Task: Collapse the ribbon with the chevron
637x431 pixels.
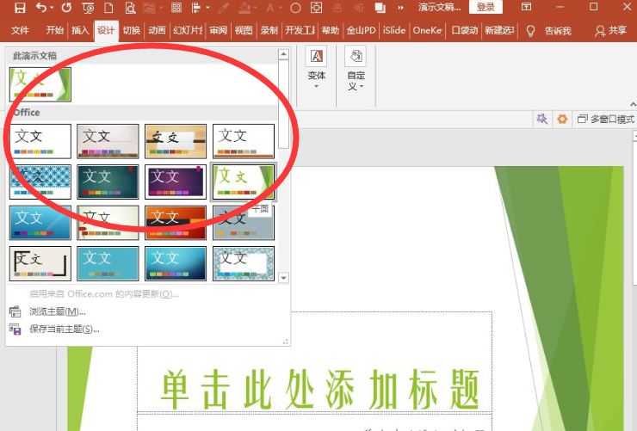Action: [x=633, y=104]
